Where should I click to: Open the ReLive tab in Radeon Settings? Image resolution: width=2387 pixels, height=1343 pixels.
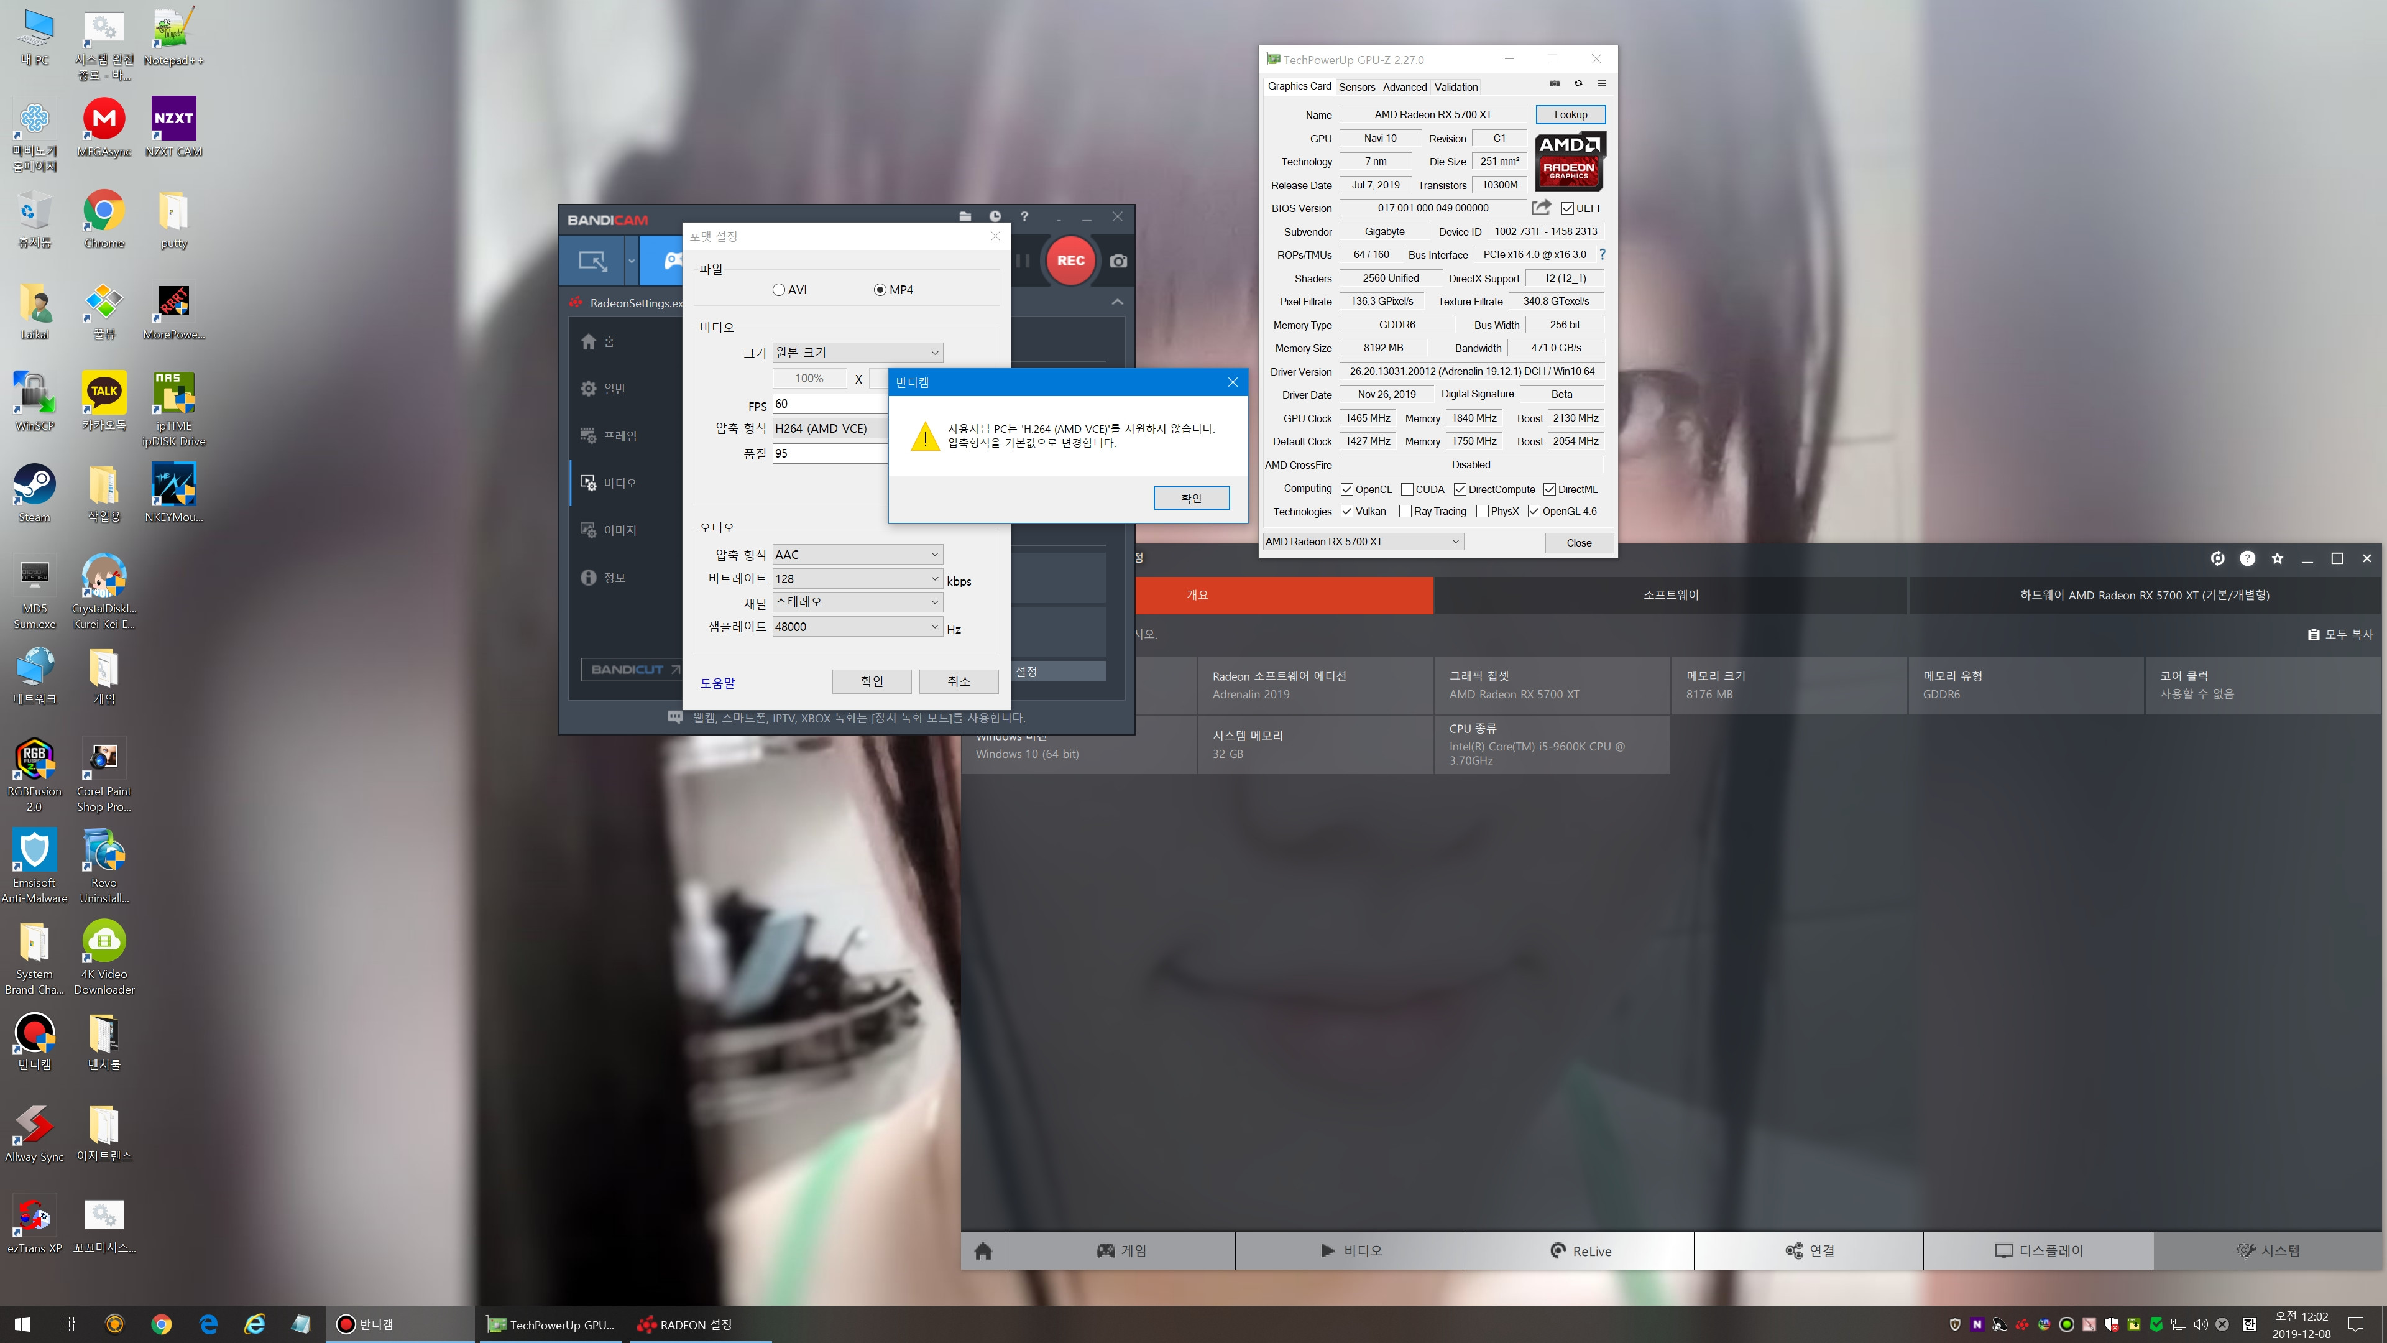pyautogui.click(x=1580, y=1251)
